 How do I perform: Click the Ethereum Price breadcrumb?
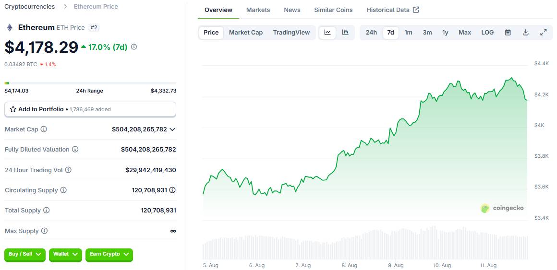tap(96, 6)
